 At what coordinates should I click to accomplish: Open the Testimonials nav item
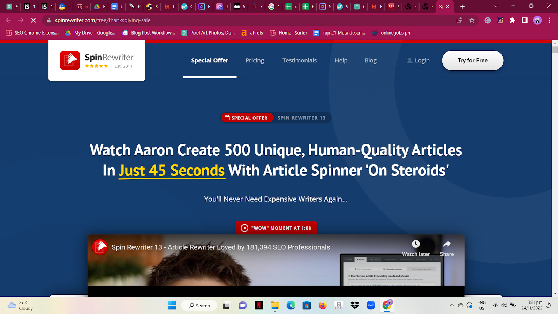[300, 60]
